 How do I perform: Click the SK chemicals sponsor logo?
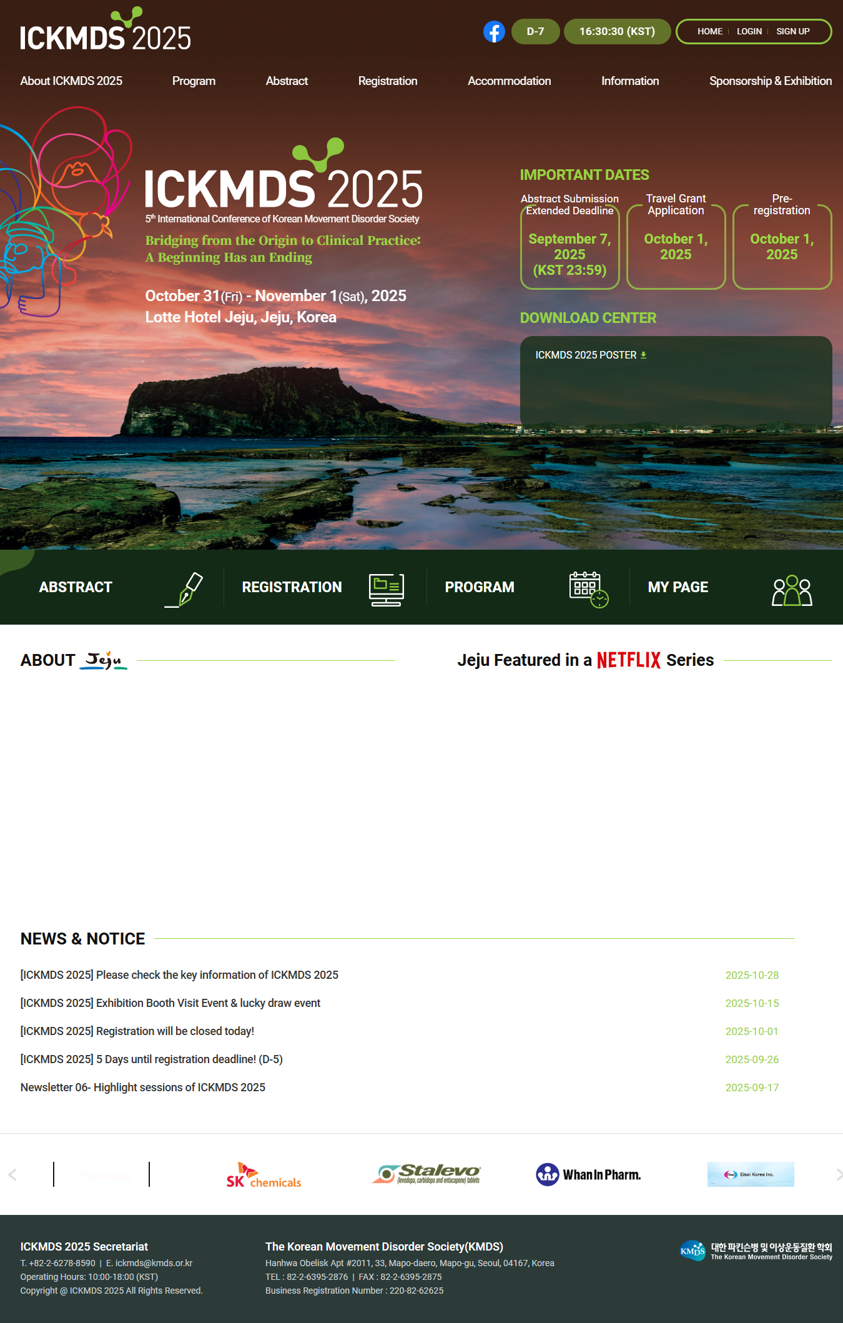click(x=264, y=1175)
